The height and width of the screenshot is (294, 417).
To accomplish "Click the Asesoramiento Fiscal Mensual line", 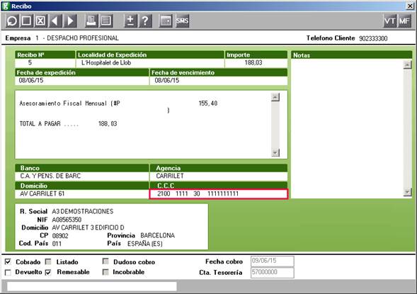I will pos(69,103).
